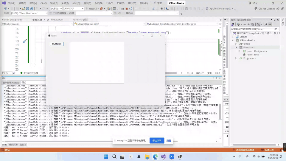Open Visual Studio from the taskbar
This screenshot has width=286, height=161.
164,157
